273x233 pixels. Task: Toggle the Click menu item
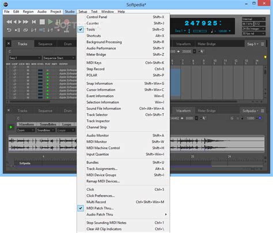tap(123, 190)
